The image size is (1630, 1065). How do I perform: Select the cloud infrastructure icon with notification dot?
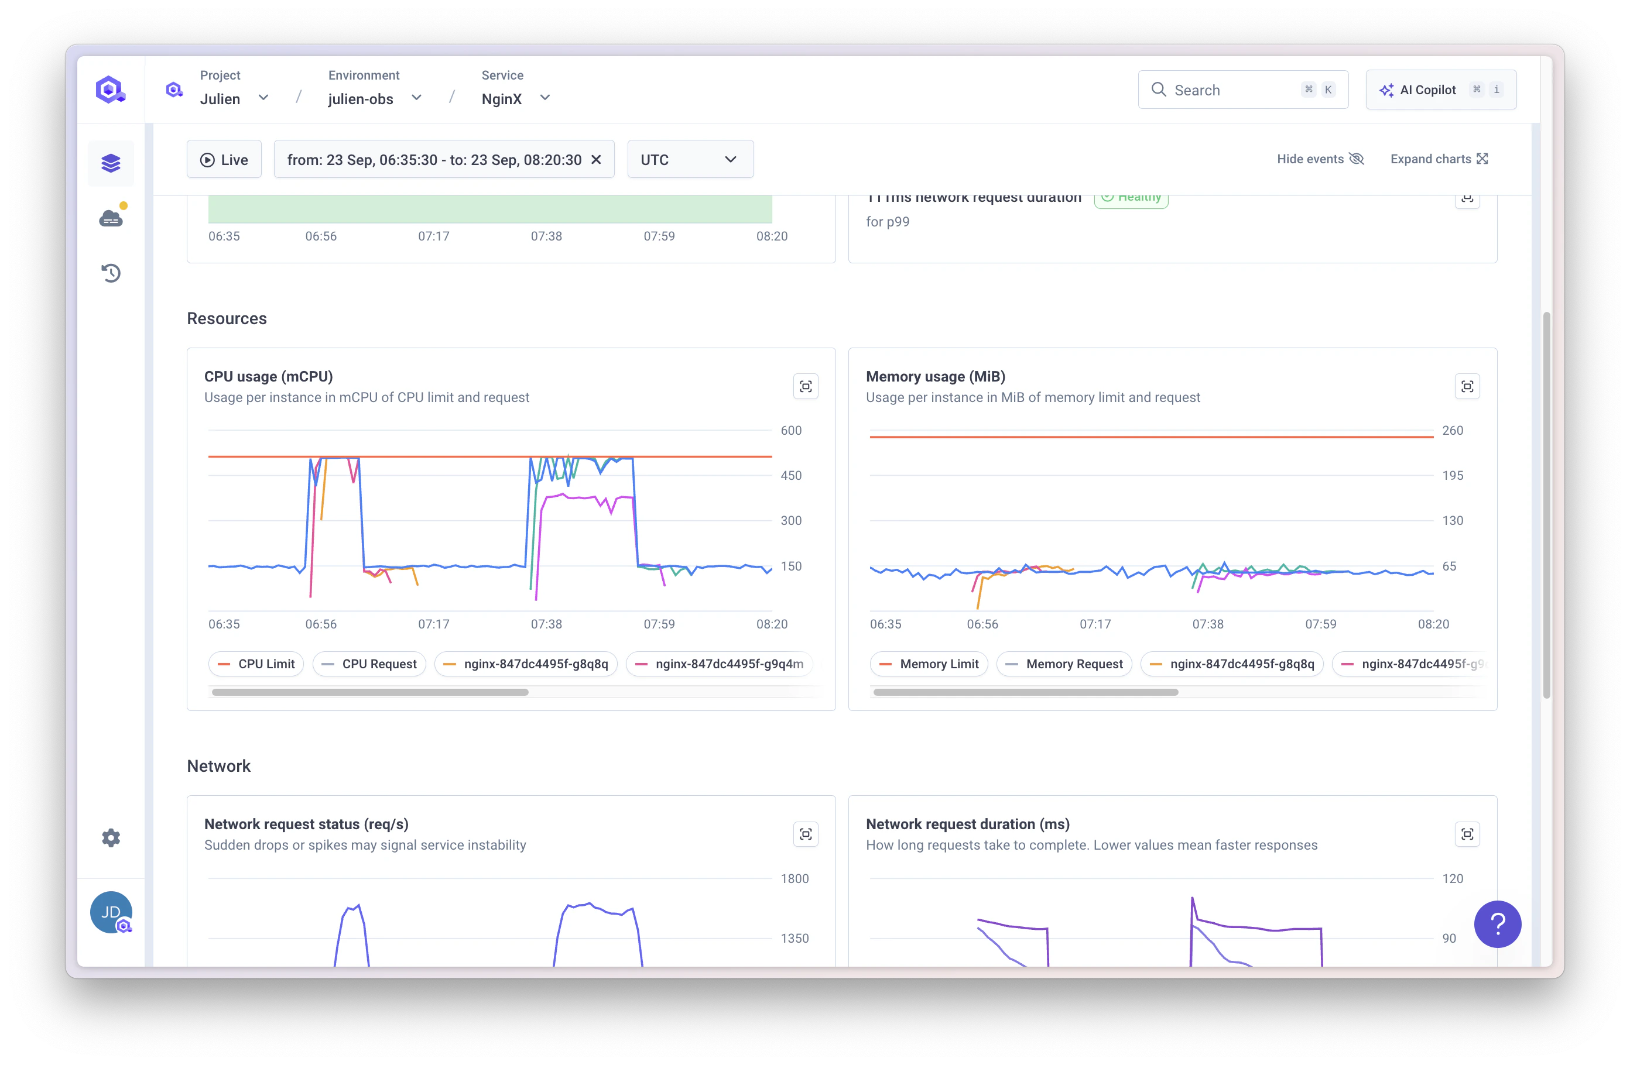pos(111,218)
